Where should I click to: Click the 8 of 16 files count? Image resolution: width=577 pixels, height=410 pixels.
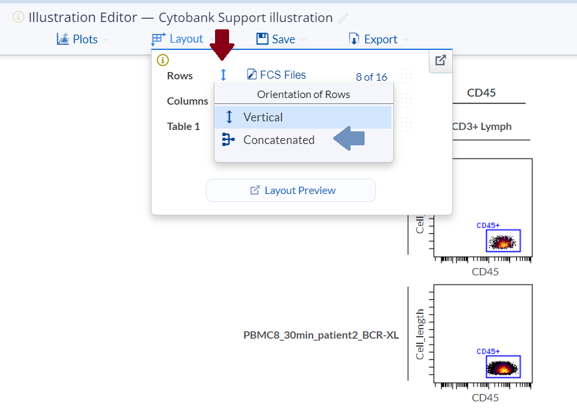[371, 77]
